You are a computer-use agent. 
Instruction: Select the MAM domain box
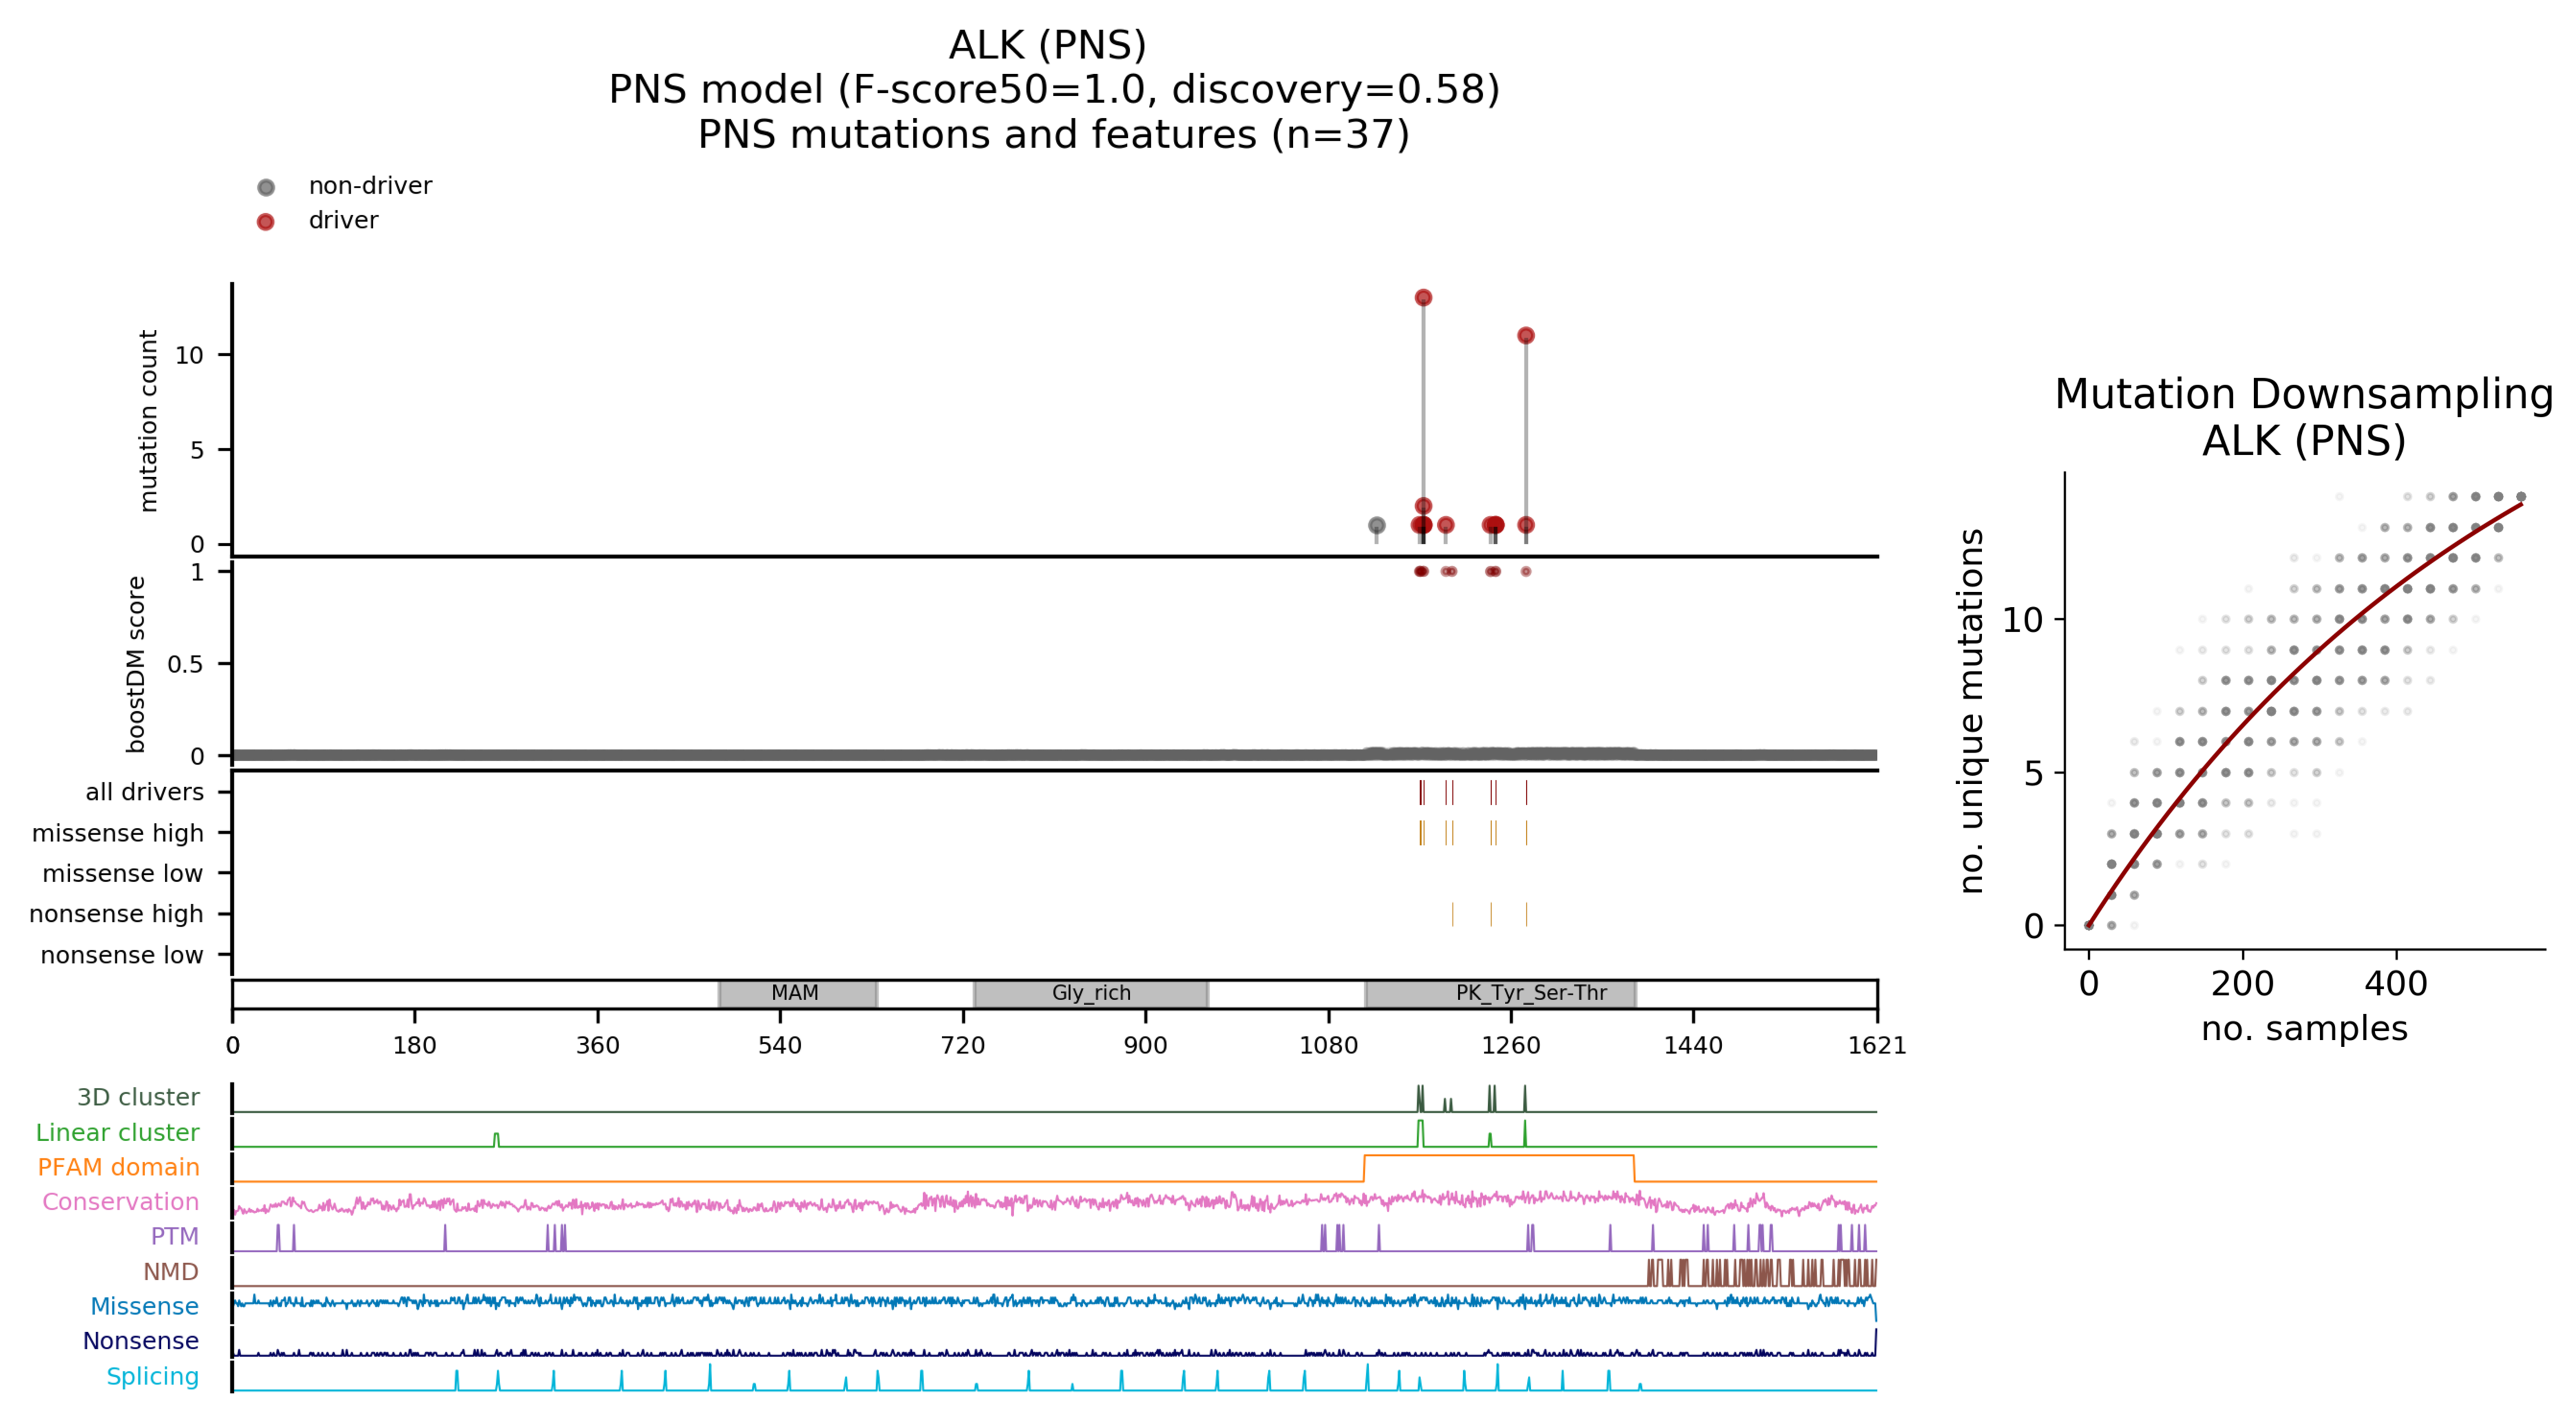(797, 993)
